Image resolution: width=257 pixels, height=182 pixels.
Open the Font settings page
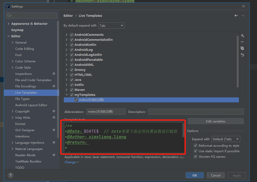[x=18, y=55]
